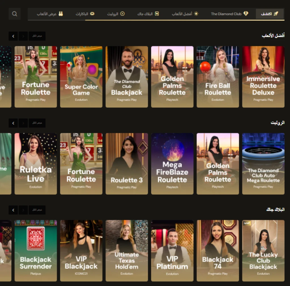Click the dimmed right arrow in the الروليت section

tap(23, 123)
